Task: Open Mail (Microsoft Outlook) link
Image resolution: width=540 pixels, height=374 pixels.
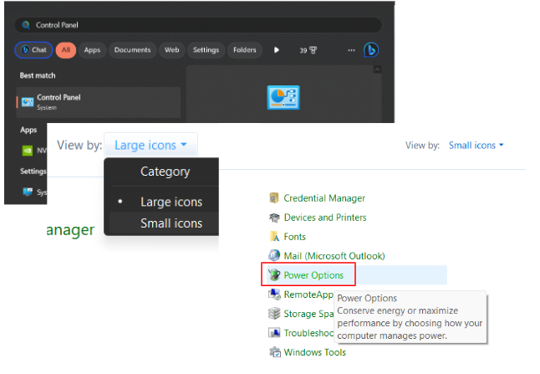Action: point(334,256)
